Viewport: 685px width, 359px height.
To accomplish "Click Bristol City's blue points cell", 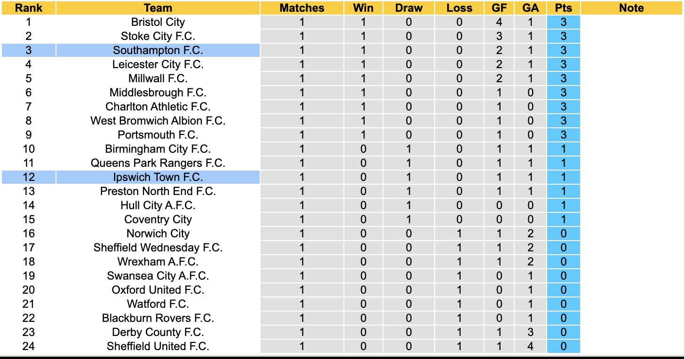I will point(563,22).
